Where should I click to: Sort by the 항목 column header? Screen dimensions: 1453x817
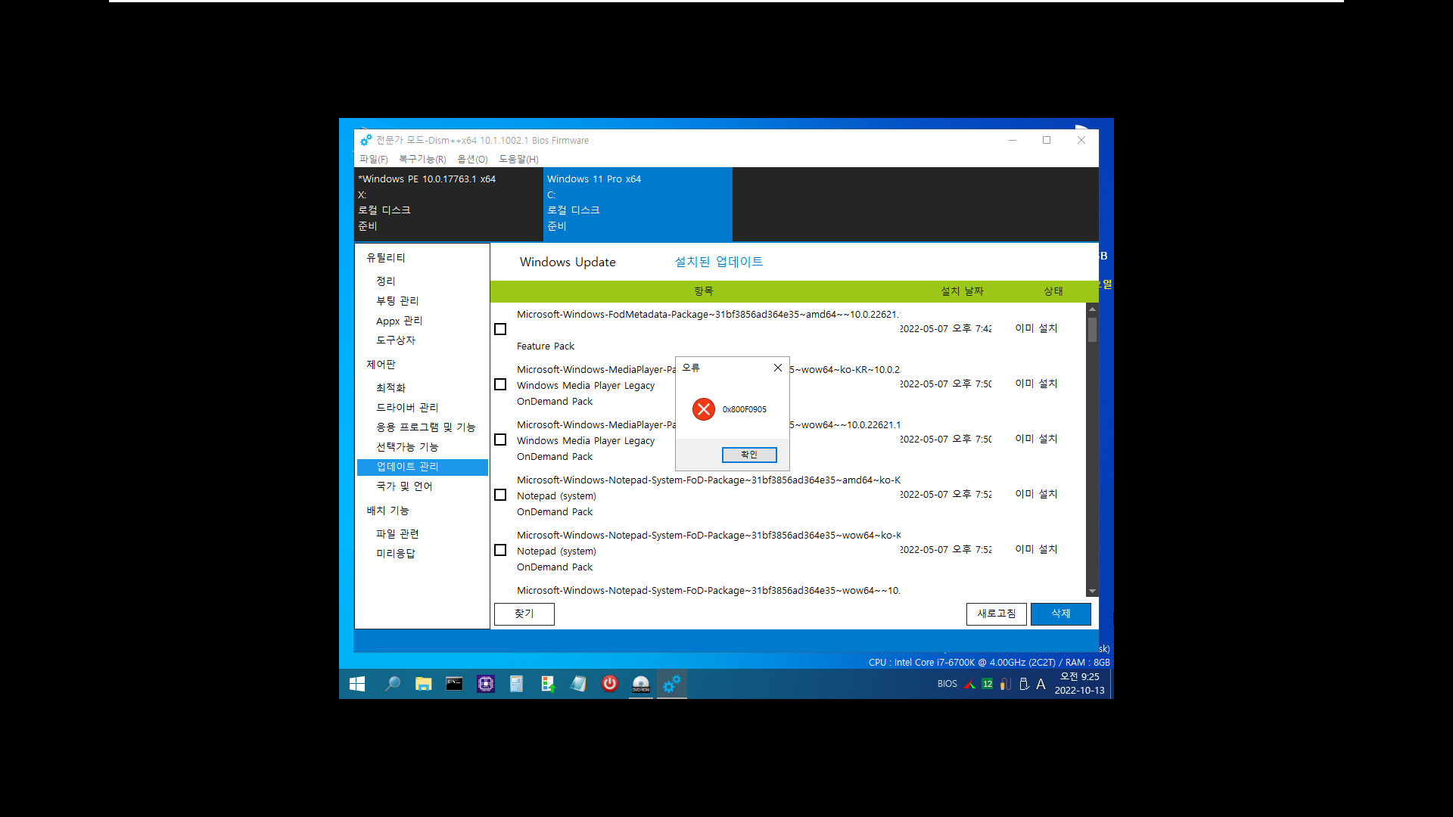[x=703, y=291]
